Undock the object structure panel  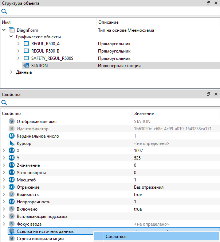pos(208,3)
